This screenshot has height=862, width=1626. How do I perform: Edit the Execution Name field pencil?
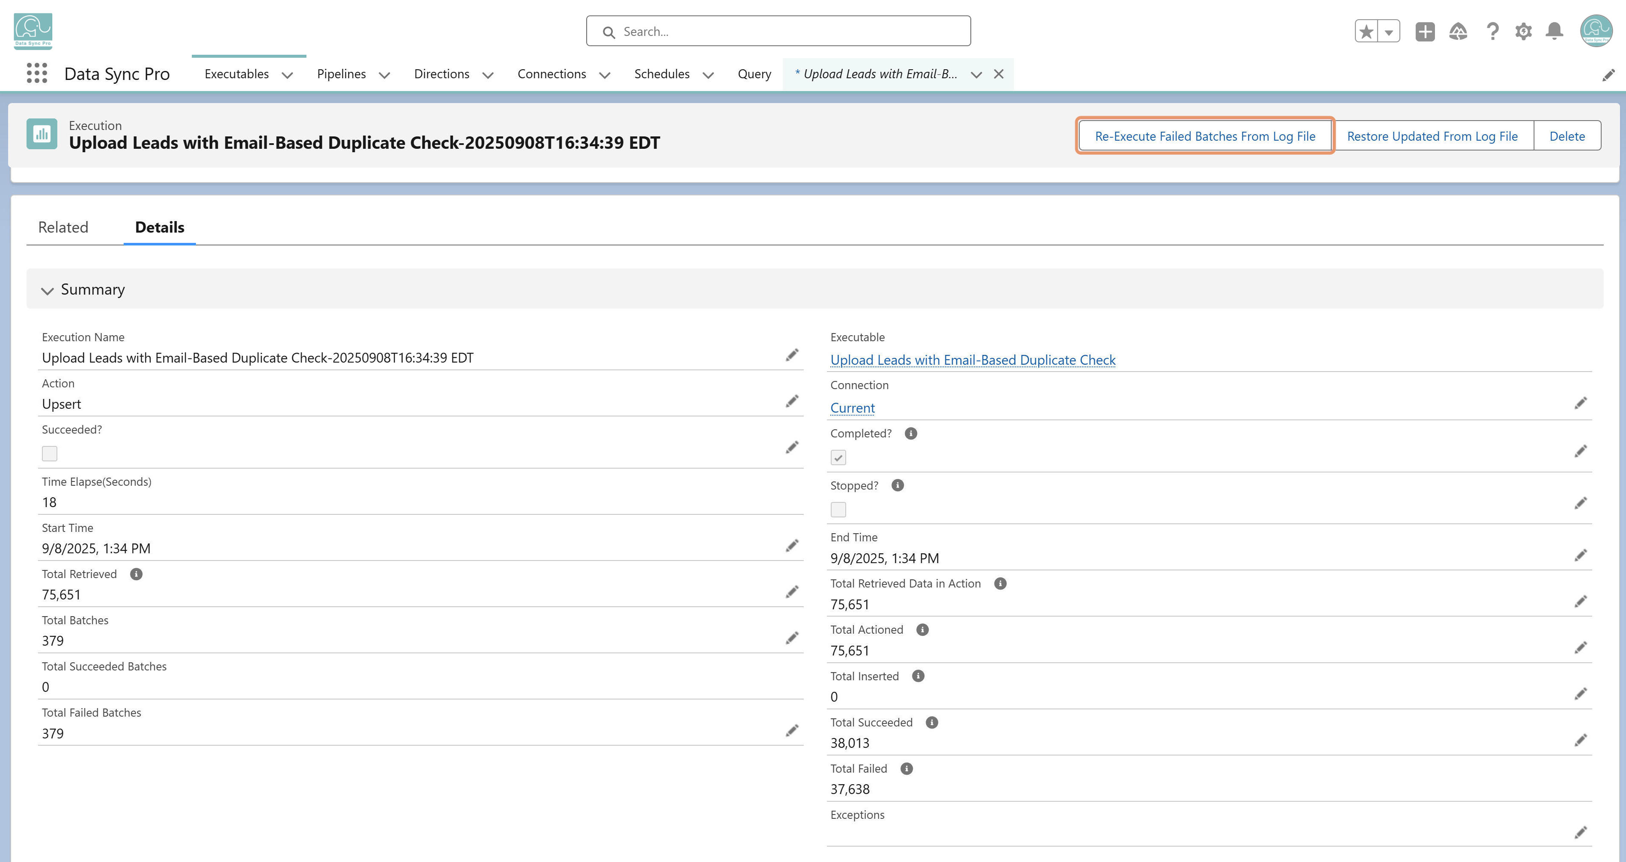792,355
